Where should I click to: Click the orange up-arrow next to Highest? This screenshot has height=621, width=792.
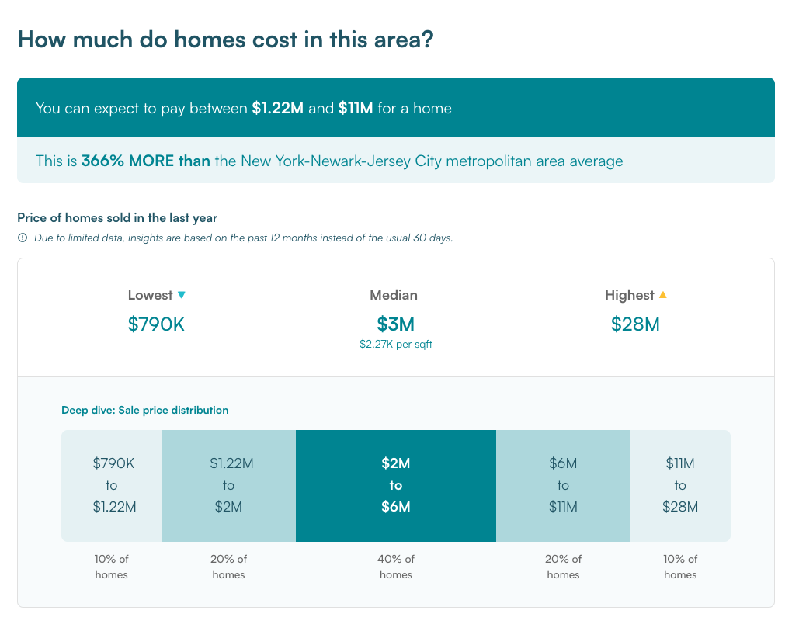(x=662, y=295)
